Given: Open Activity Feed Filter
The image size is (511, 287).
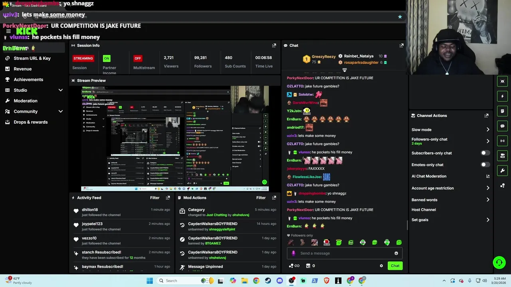Looking at the screenshot, I should [154, 198].
